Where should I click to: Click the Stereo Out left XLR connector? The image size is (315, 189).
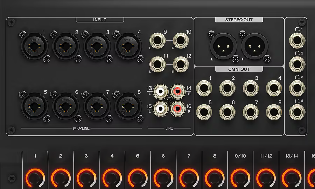[x=223, y=48]
